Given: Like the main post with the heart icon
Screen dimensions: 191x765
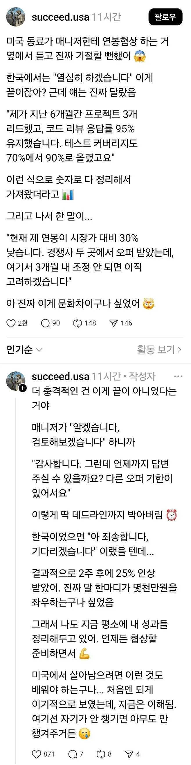Looking at the screenshot, I should 11,323.
